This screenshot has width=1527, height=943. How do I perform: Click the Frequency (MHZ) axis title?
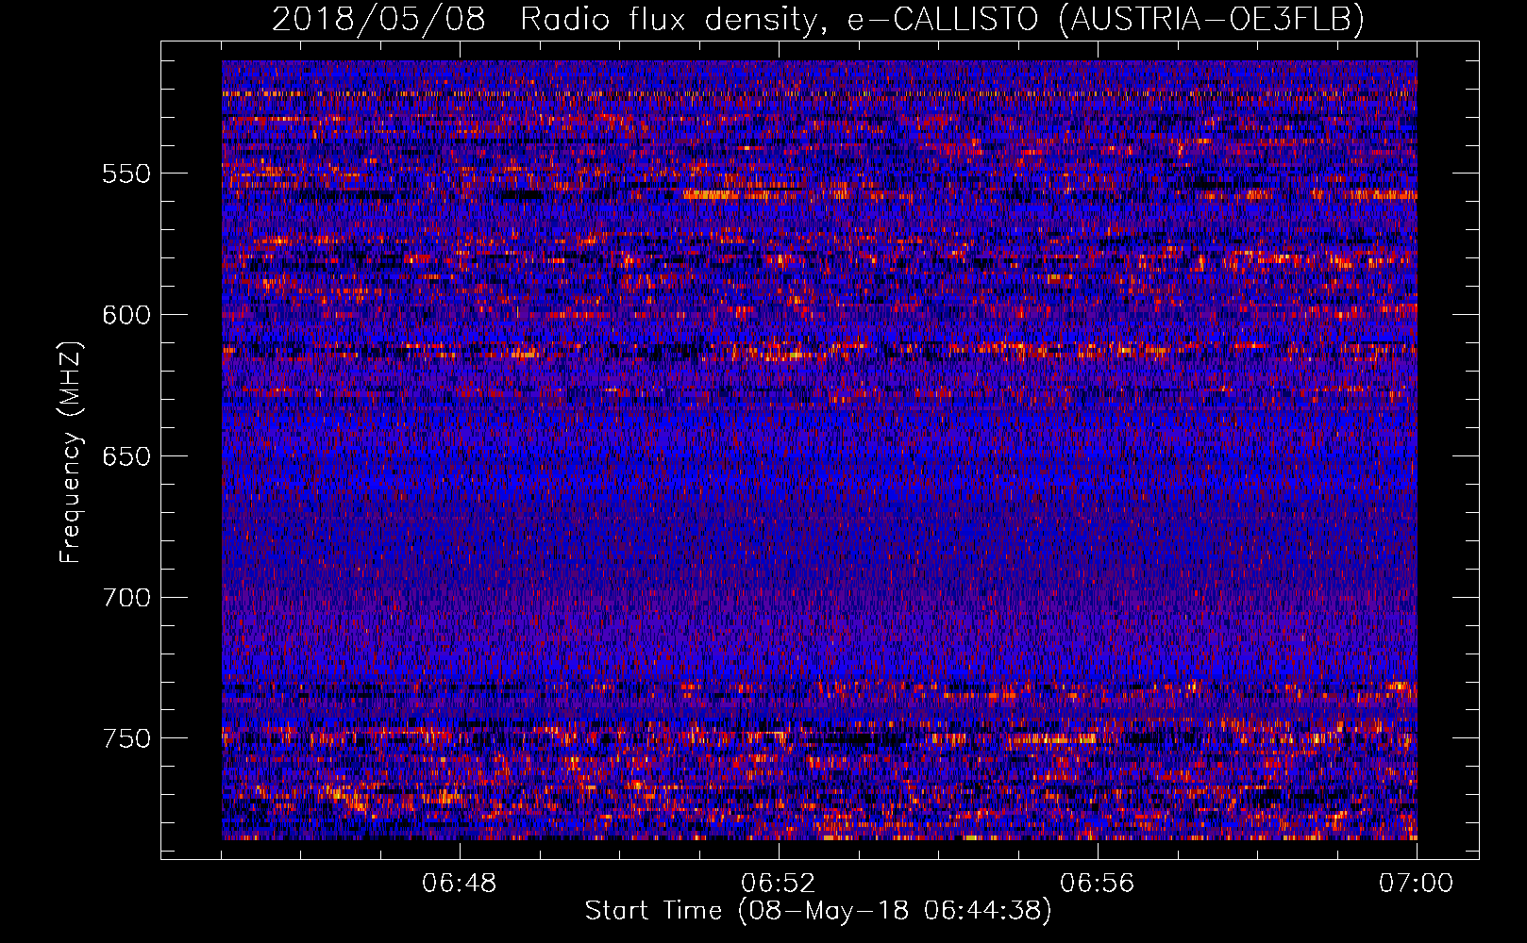(71, 452)
